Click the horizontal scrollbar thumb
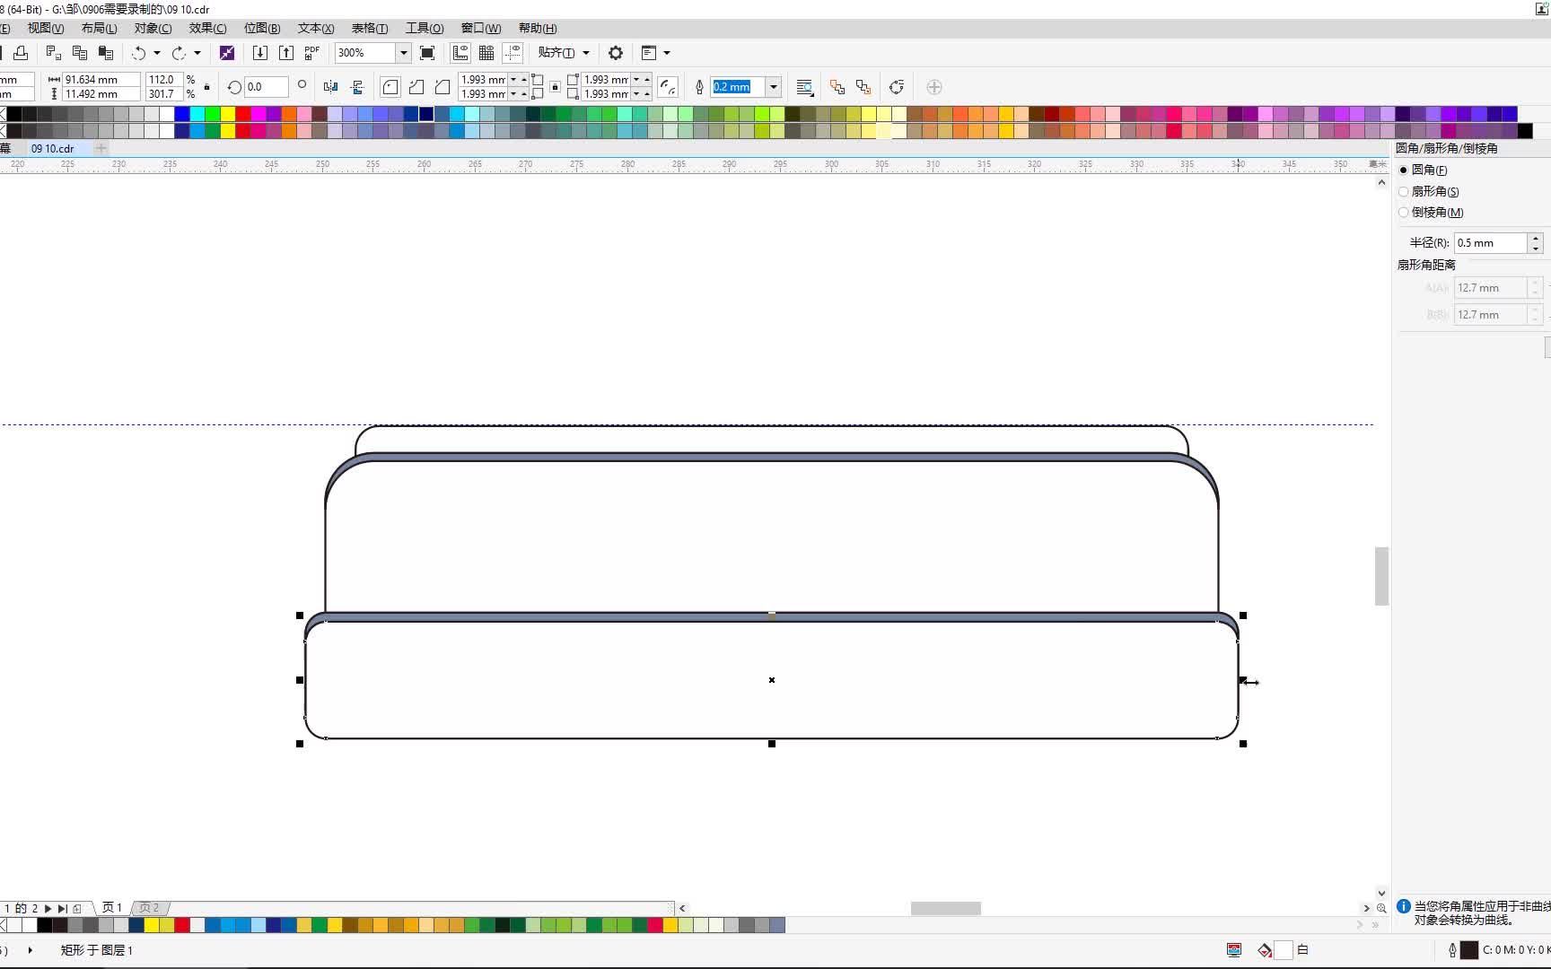 946,908
